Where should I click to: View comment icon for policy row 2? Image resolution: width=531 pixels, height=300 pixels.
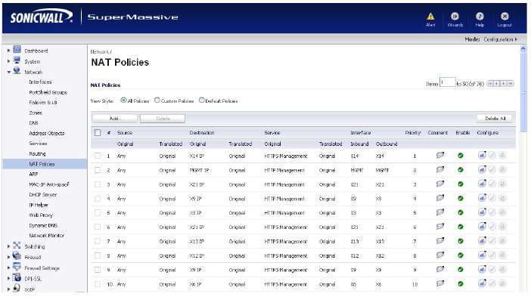point(440,170)
